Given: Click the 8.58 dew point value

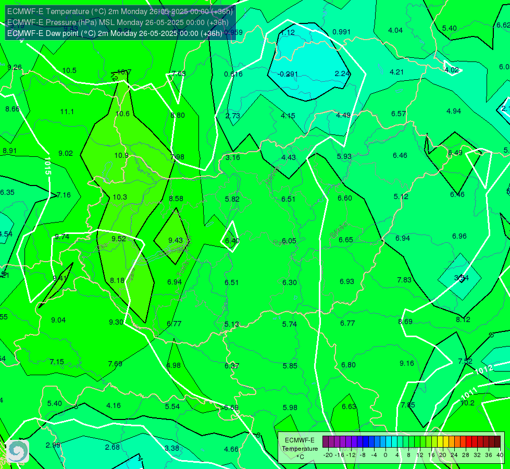Looking at the screenshot, I should click(176, 198).
